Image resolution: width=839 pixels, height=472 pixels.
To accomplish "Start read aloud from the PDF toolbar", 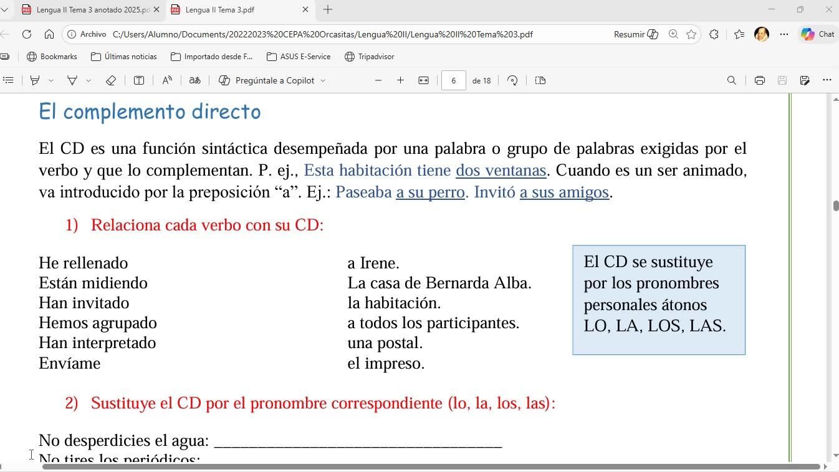I will [x=167, y=80].
